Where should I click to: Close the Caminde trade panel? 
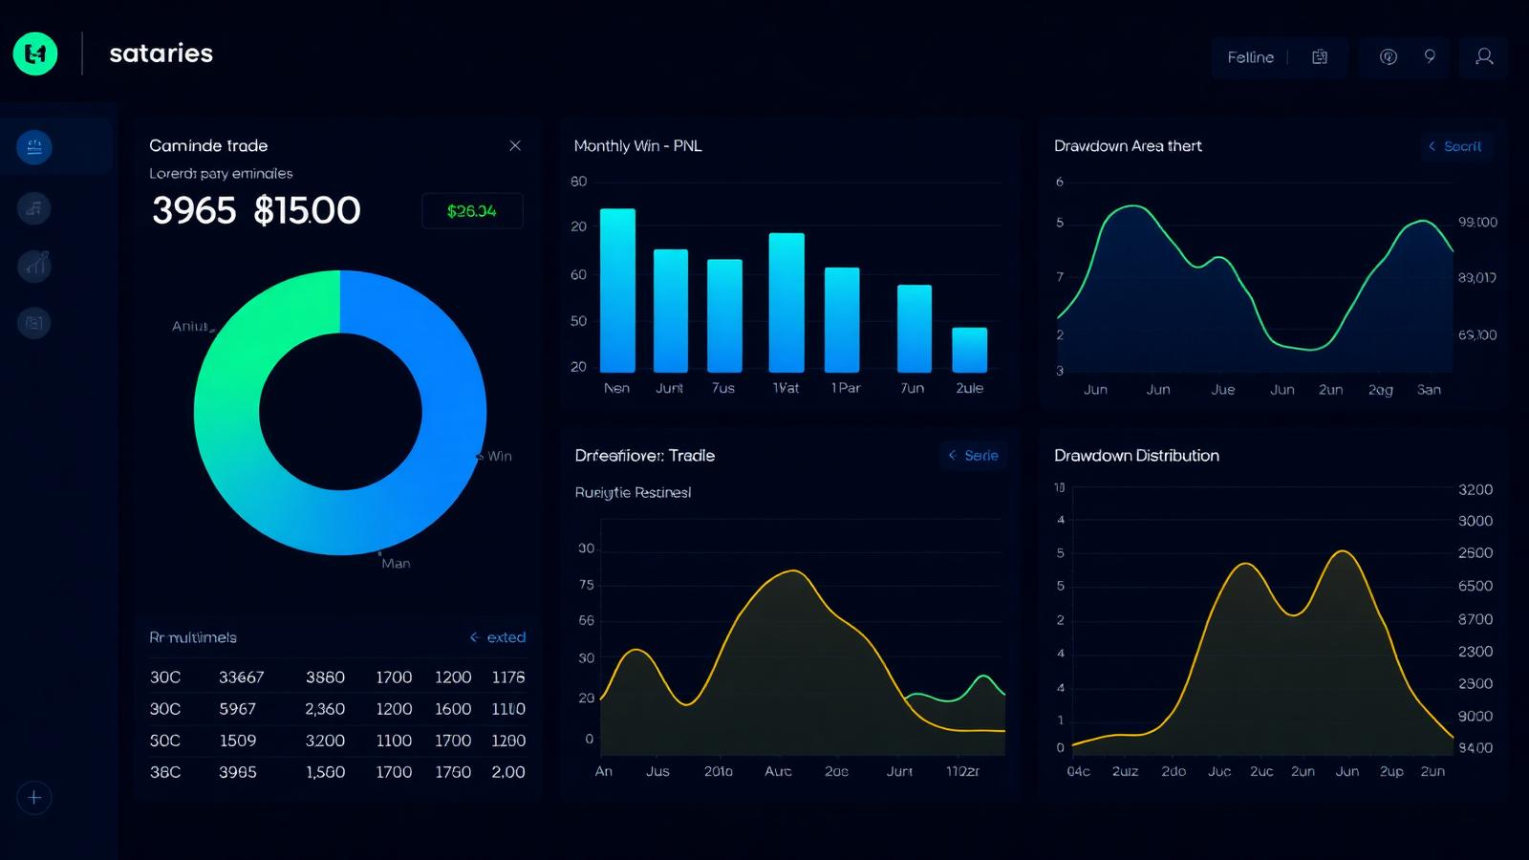515,145
